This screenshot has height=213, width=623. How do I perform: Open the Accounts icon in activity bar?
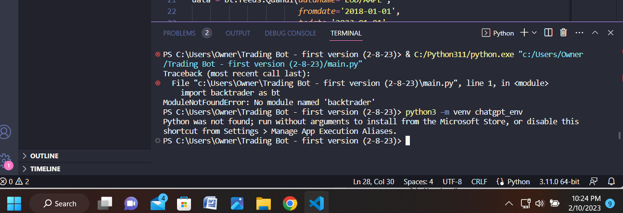6,131
